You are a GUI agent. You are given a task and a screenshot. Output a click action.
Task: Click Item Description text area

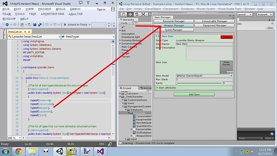pyautogui.click(x=209, y=53)
